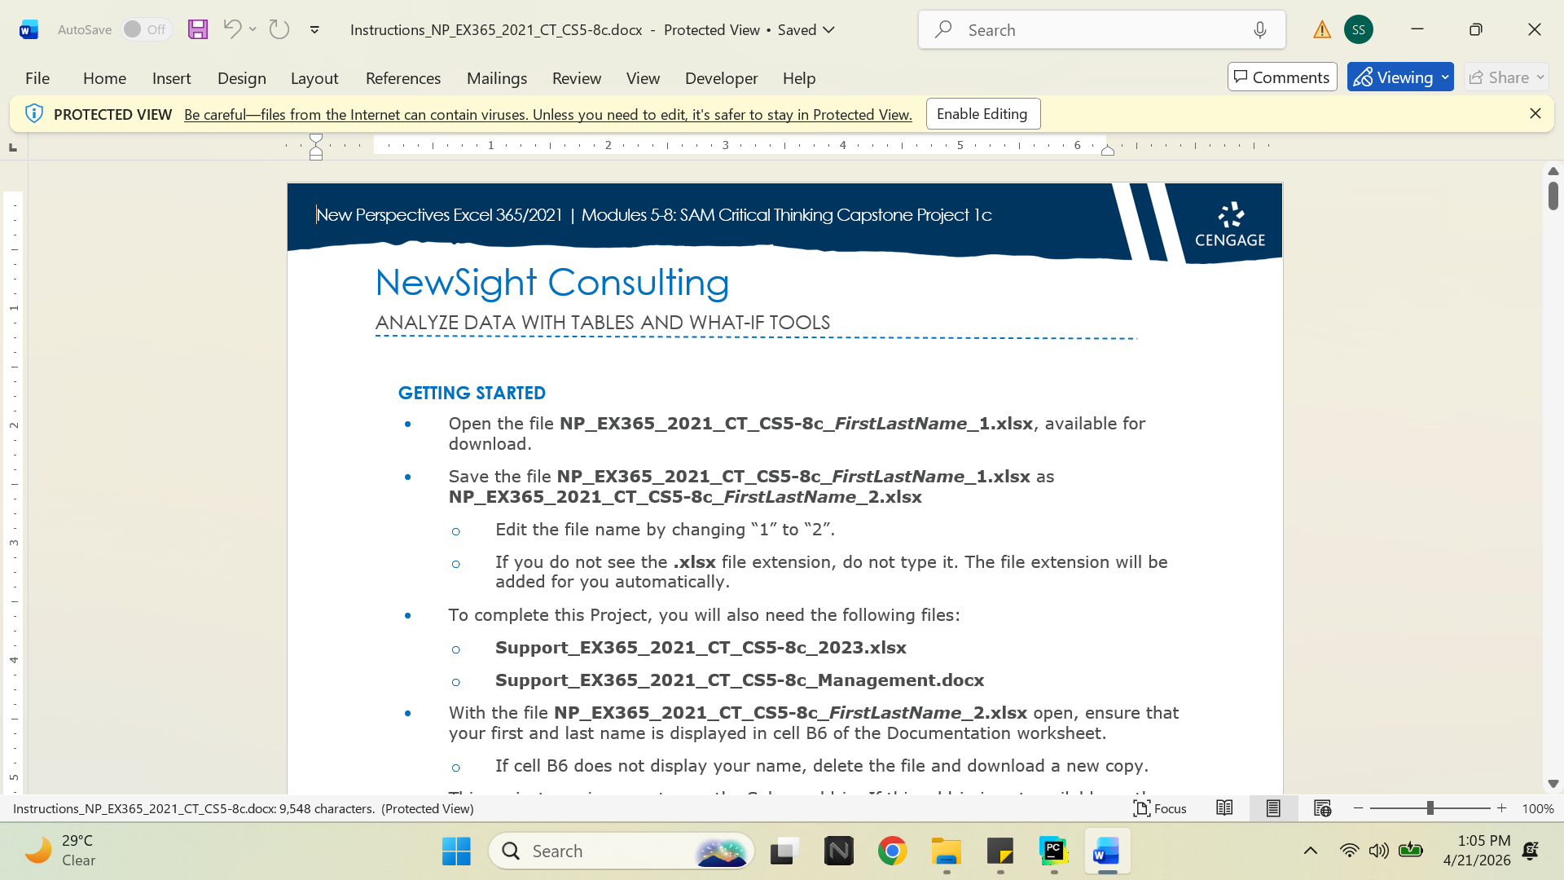Open the SS account profile
This screenshot has height=880, width=1564.
1359,29
